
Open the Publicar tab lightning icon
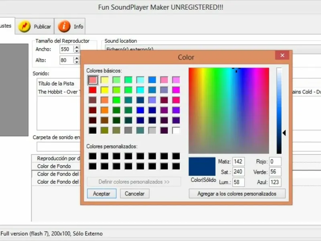pos(24,26)
